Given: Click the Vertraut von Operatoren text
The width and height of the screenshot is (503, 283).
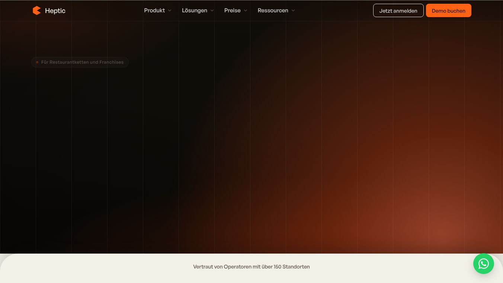Looking at the screenshot, I should point(251,267).
